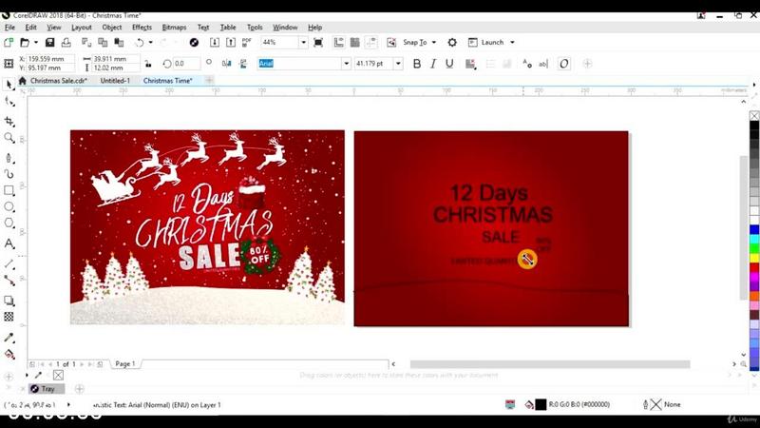This screenshot has width=760, height=428.
Task: Toggle Underline text formatting
Action: [x=449, y=64]
